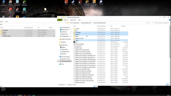171x96 pixels.
Task: Select the Counter-Strike Global Offensive desktop icon
Action: coord(94,3)
